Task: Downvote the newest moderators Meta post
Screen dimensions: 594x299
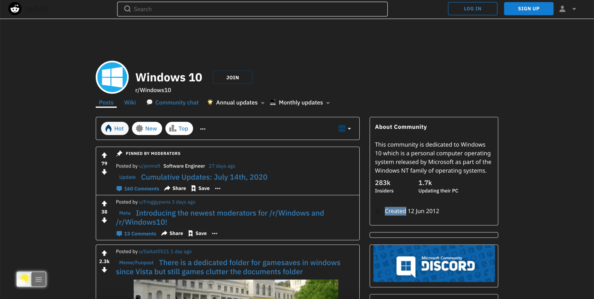Action: 104,221
